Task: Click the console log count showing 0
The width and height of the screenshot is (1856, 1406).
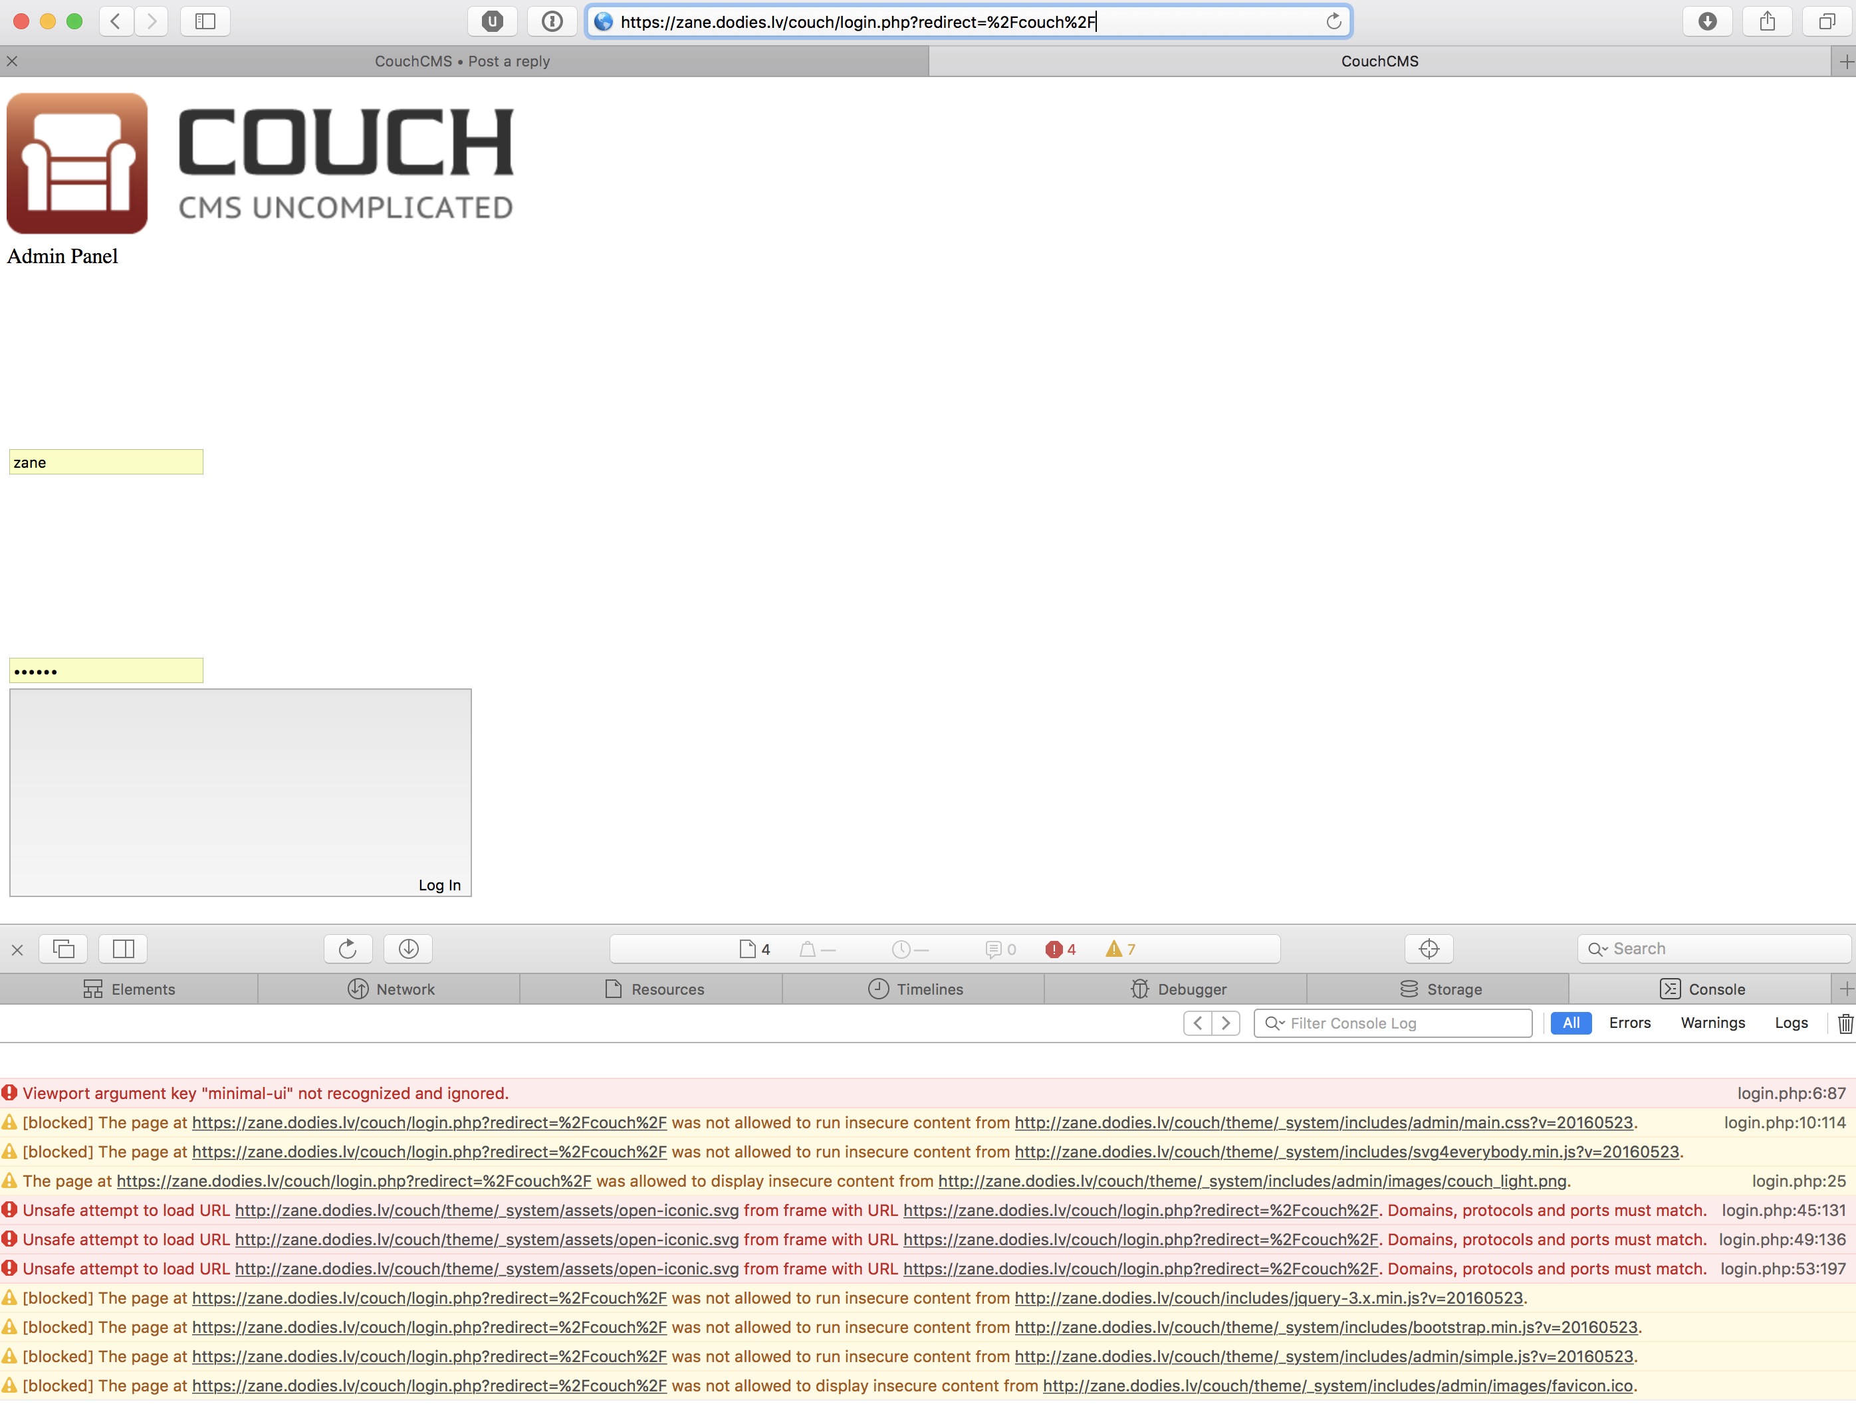Action: (1001, 950)
